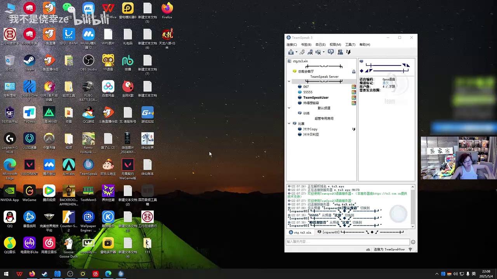The height and width of the screenshot is (279, 497).
Task: Open the 连接(C) menu
Action: click(291, 45)
